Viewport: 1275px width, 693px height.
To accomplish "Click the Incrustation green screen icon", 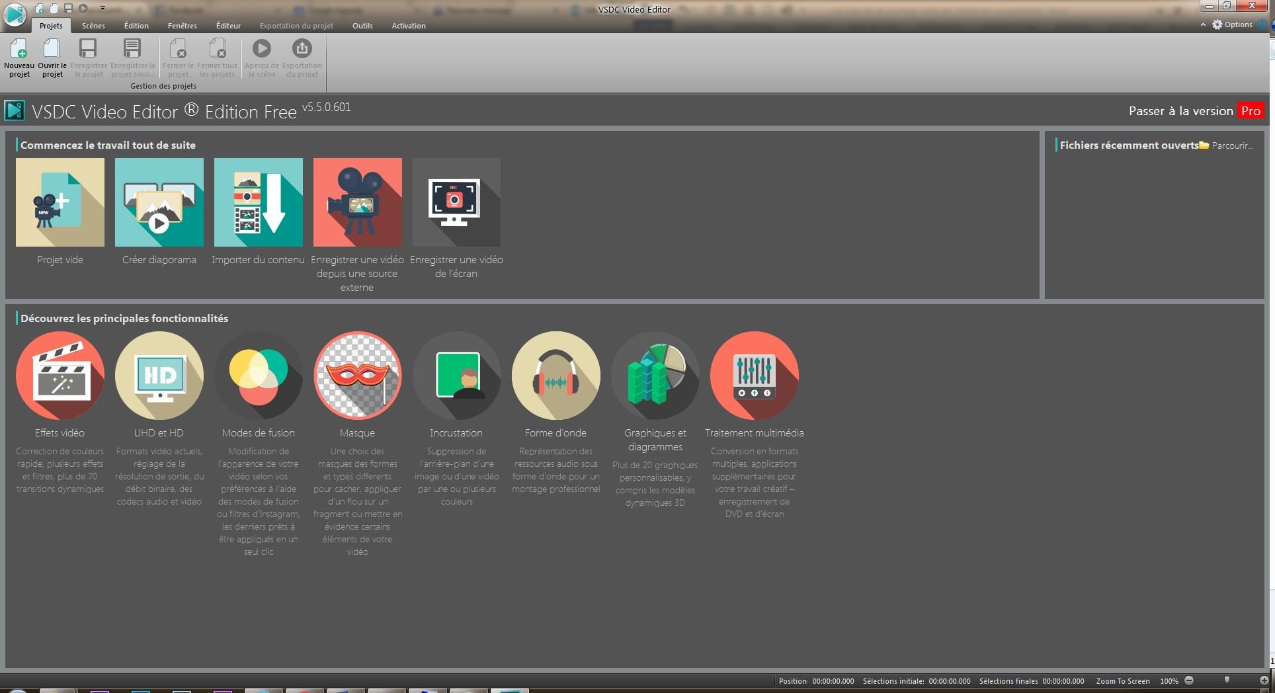I will click(x=457, y=376).
